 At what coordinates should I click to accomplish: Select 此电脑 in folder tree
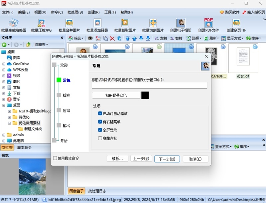(x=19, y=141)
